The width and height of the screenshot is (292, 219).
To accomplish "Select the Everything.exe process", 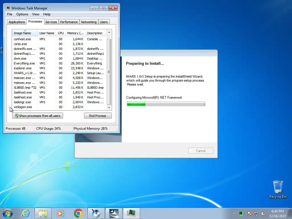I will (x=59, y=63).
